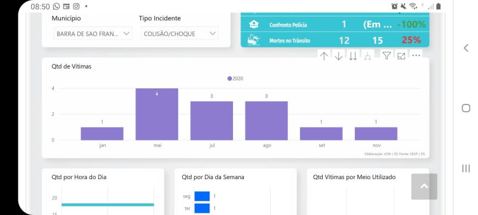The image size is (478, 215).
Task: Click the Mortes no Trânsito value 12
Action: point(344,40)
